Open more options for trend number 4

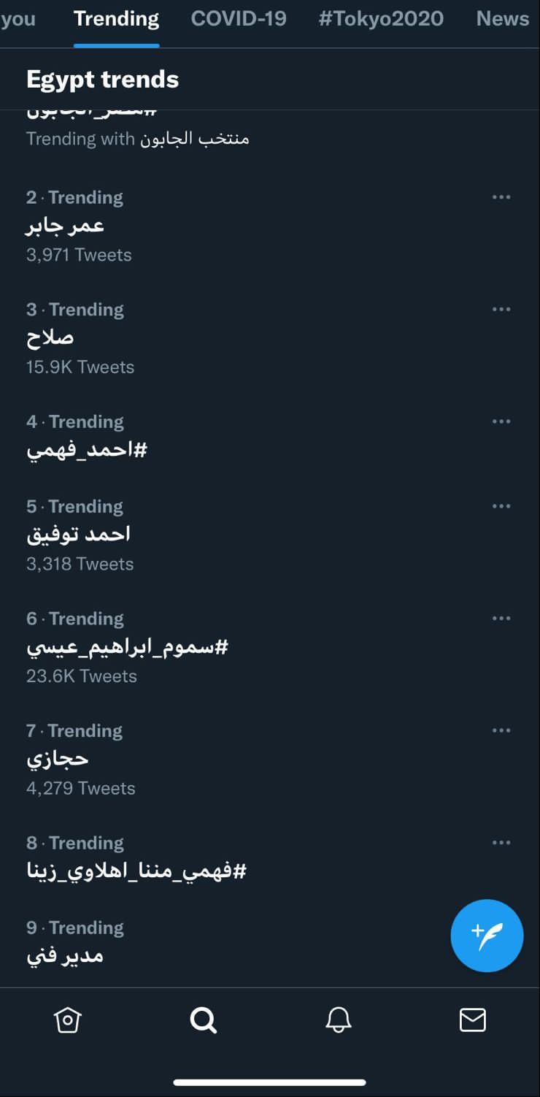click(501, 421)
